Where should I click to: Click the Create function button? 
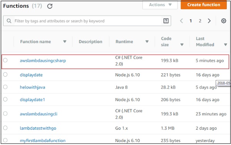pyautogui.click(x=204, y=5)
